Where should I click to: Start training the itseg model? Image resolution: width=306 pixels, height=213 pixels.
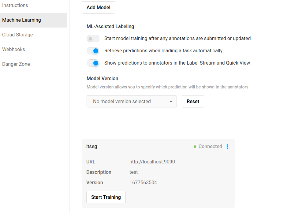tap(106, 197)
